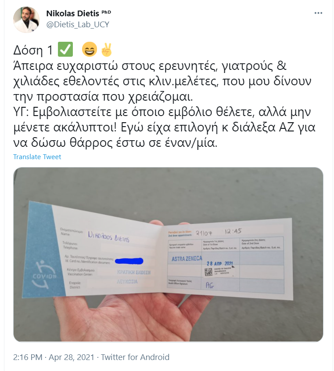The height and width of the screenshot is (371, 334).
Task: Click the QR code sticker on the card
Action: (x=209, y=272)
